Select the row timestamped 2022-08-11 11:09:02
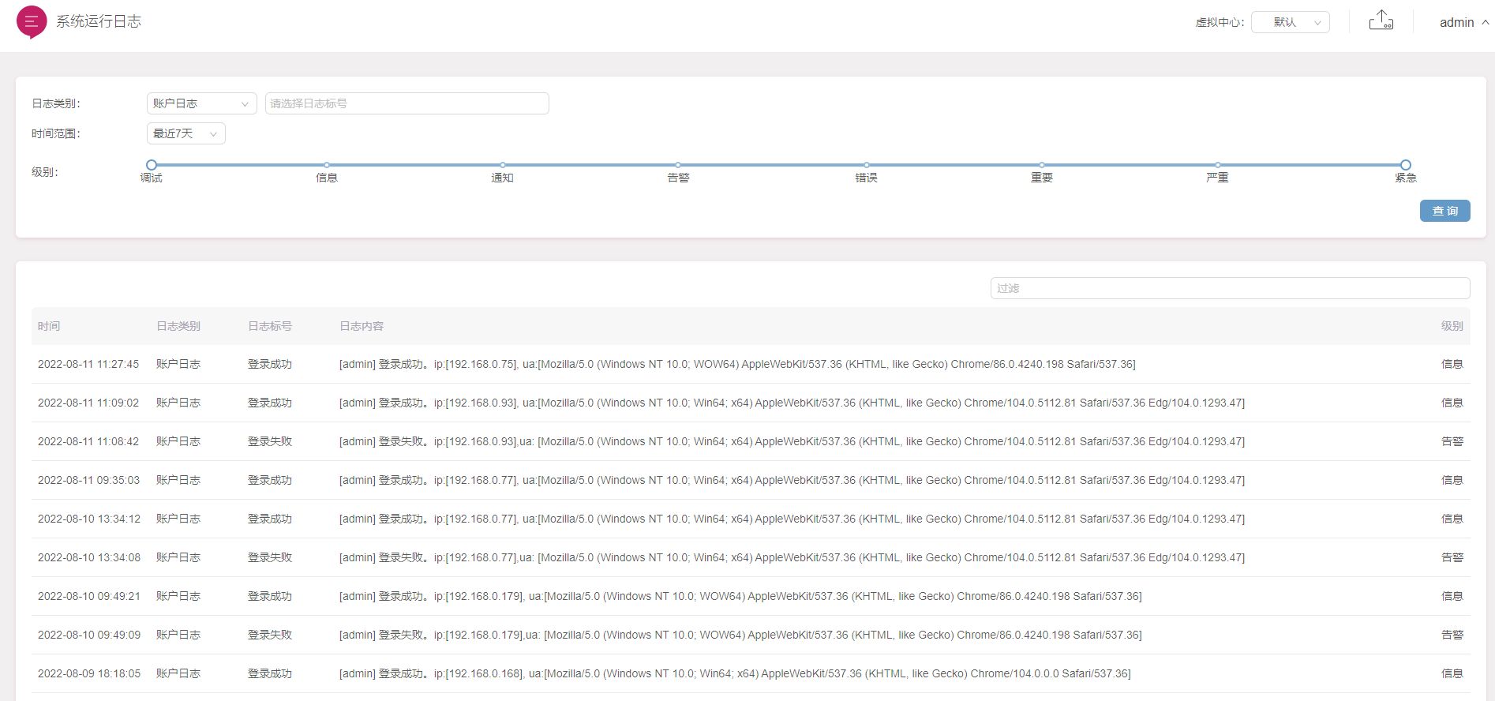This screenshot has width=1495, height=701. (751, 403)
